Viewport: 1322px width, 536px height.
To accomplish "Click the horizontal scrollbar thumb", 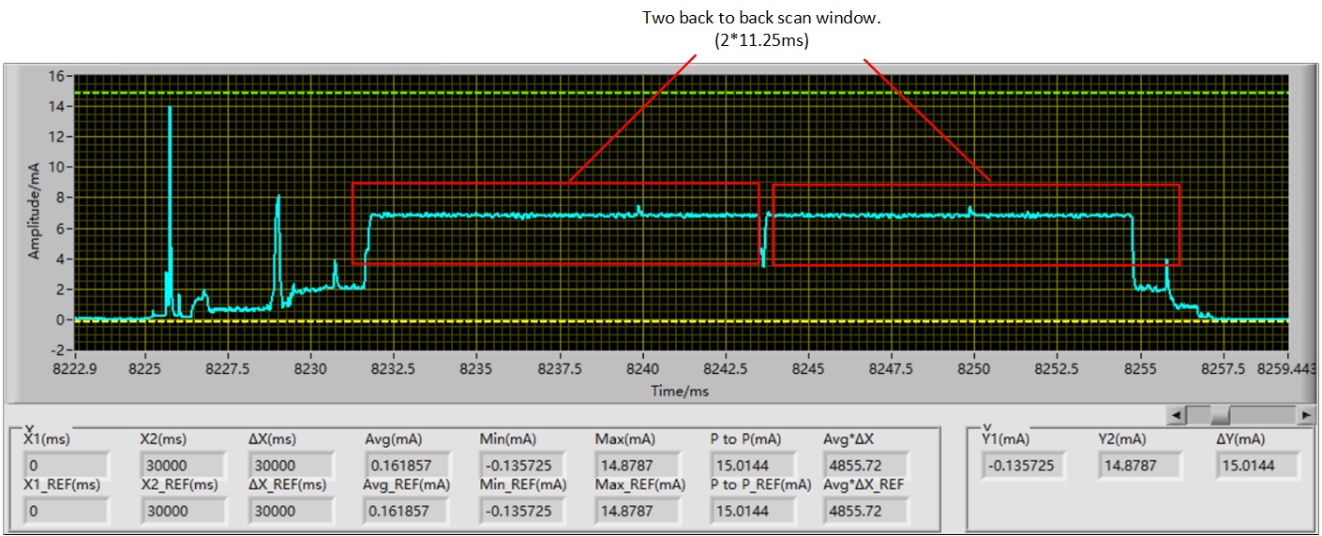I will (x=1221, y=413).
